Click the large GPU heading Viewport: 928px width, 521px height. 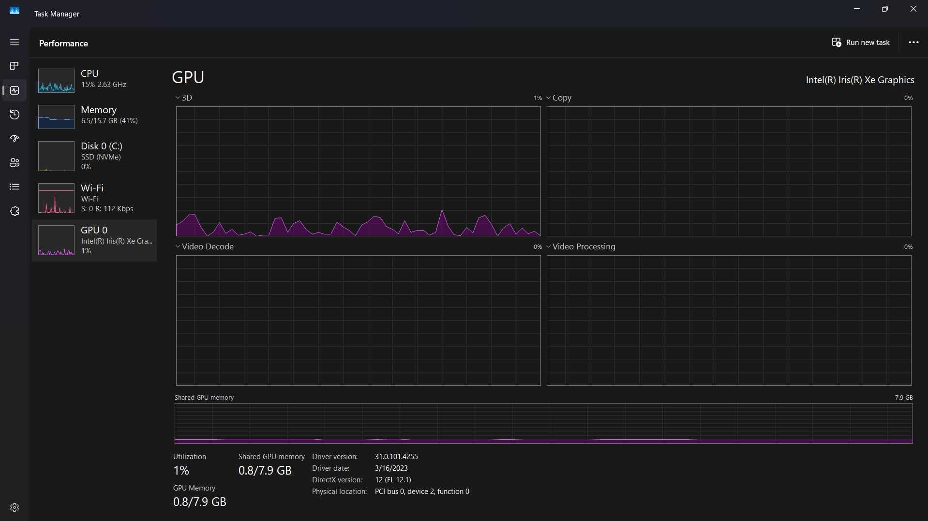coord(188,77)
